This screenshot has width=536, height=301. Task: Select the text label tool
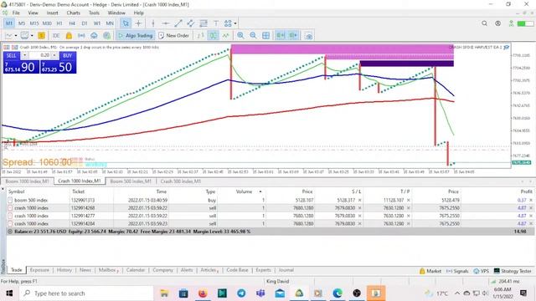216,23
